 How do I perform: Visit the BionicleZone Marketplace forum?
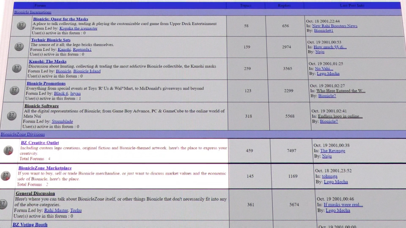tap(45, 168)
